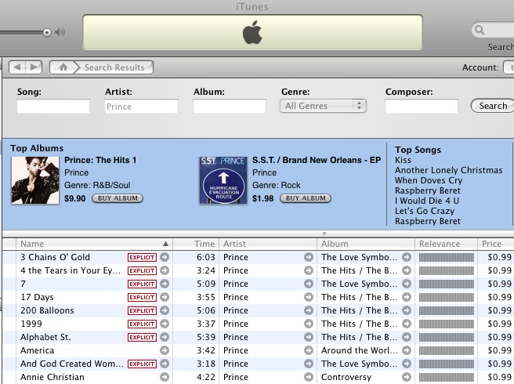Screen dimensions: 514x384
Task: Select the song row 3 Chains O' Gold
Action: click(x=258, y=257)
